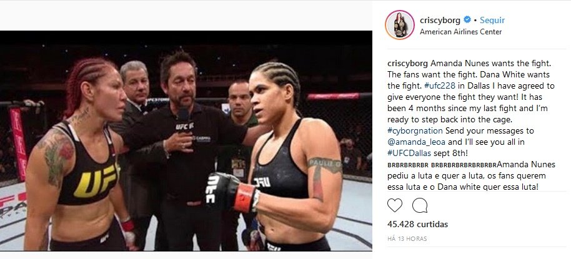Open comments with the speech bubble icon
Viewport: 571px width, 259px height.
420,205
